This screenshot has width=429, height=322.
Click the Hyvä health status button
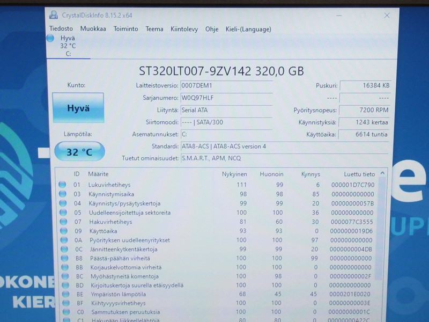(78, 108)
